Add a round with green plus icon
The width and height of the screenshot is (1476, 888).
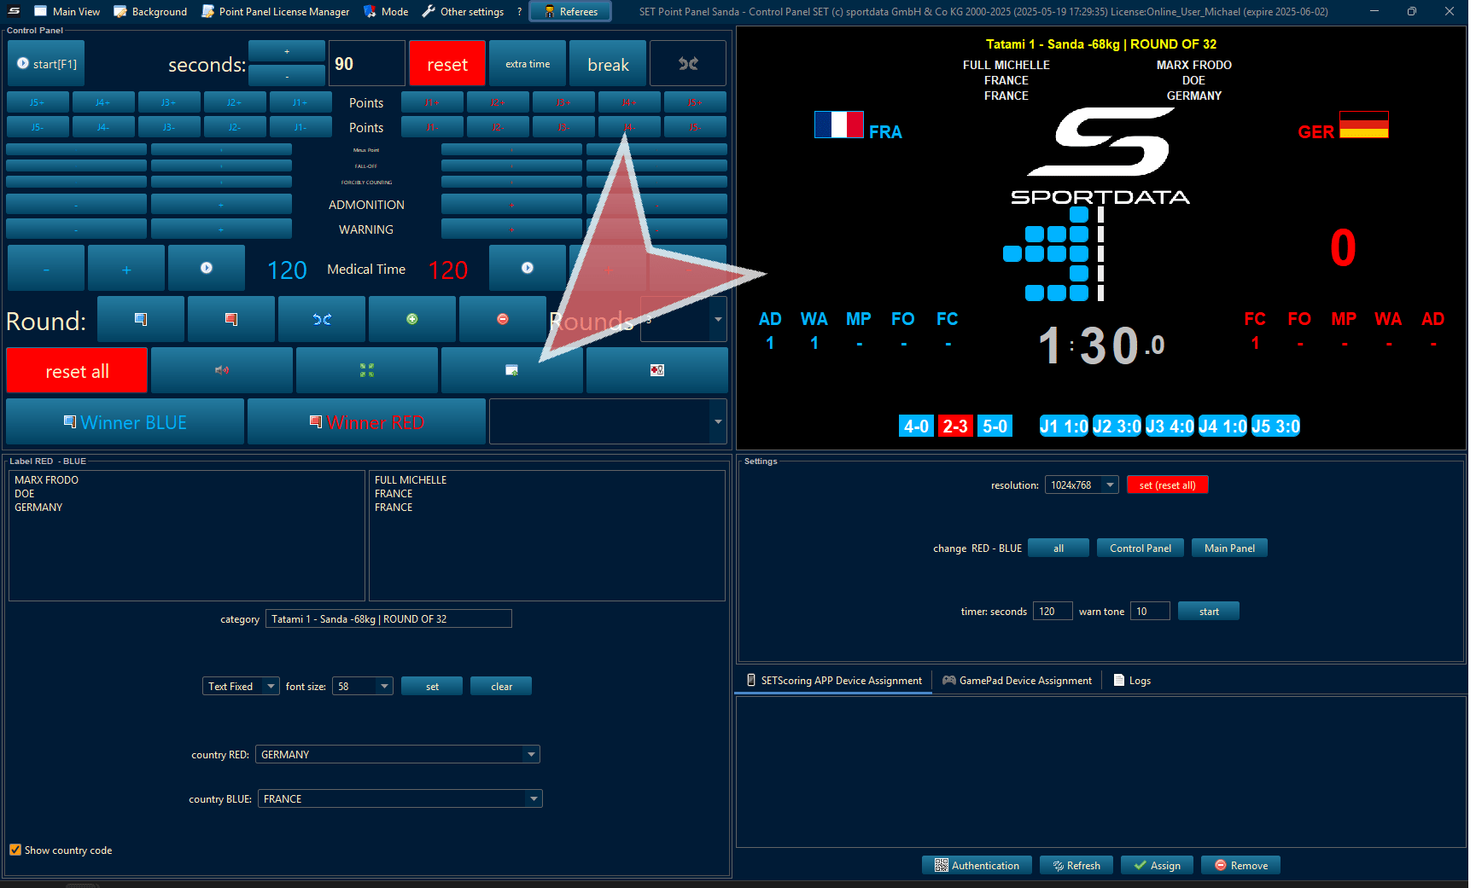pos(412,319)
